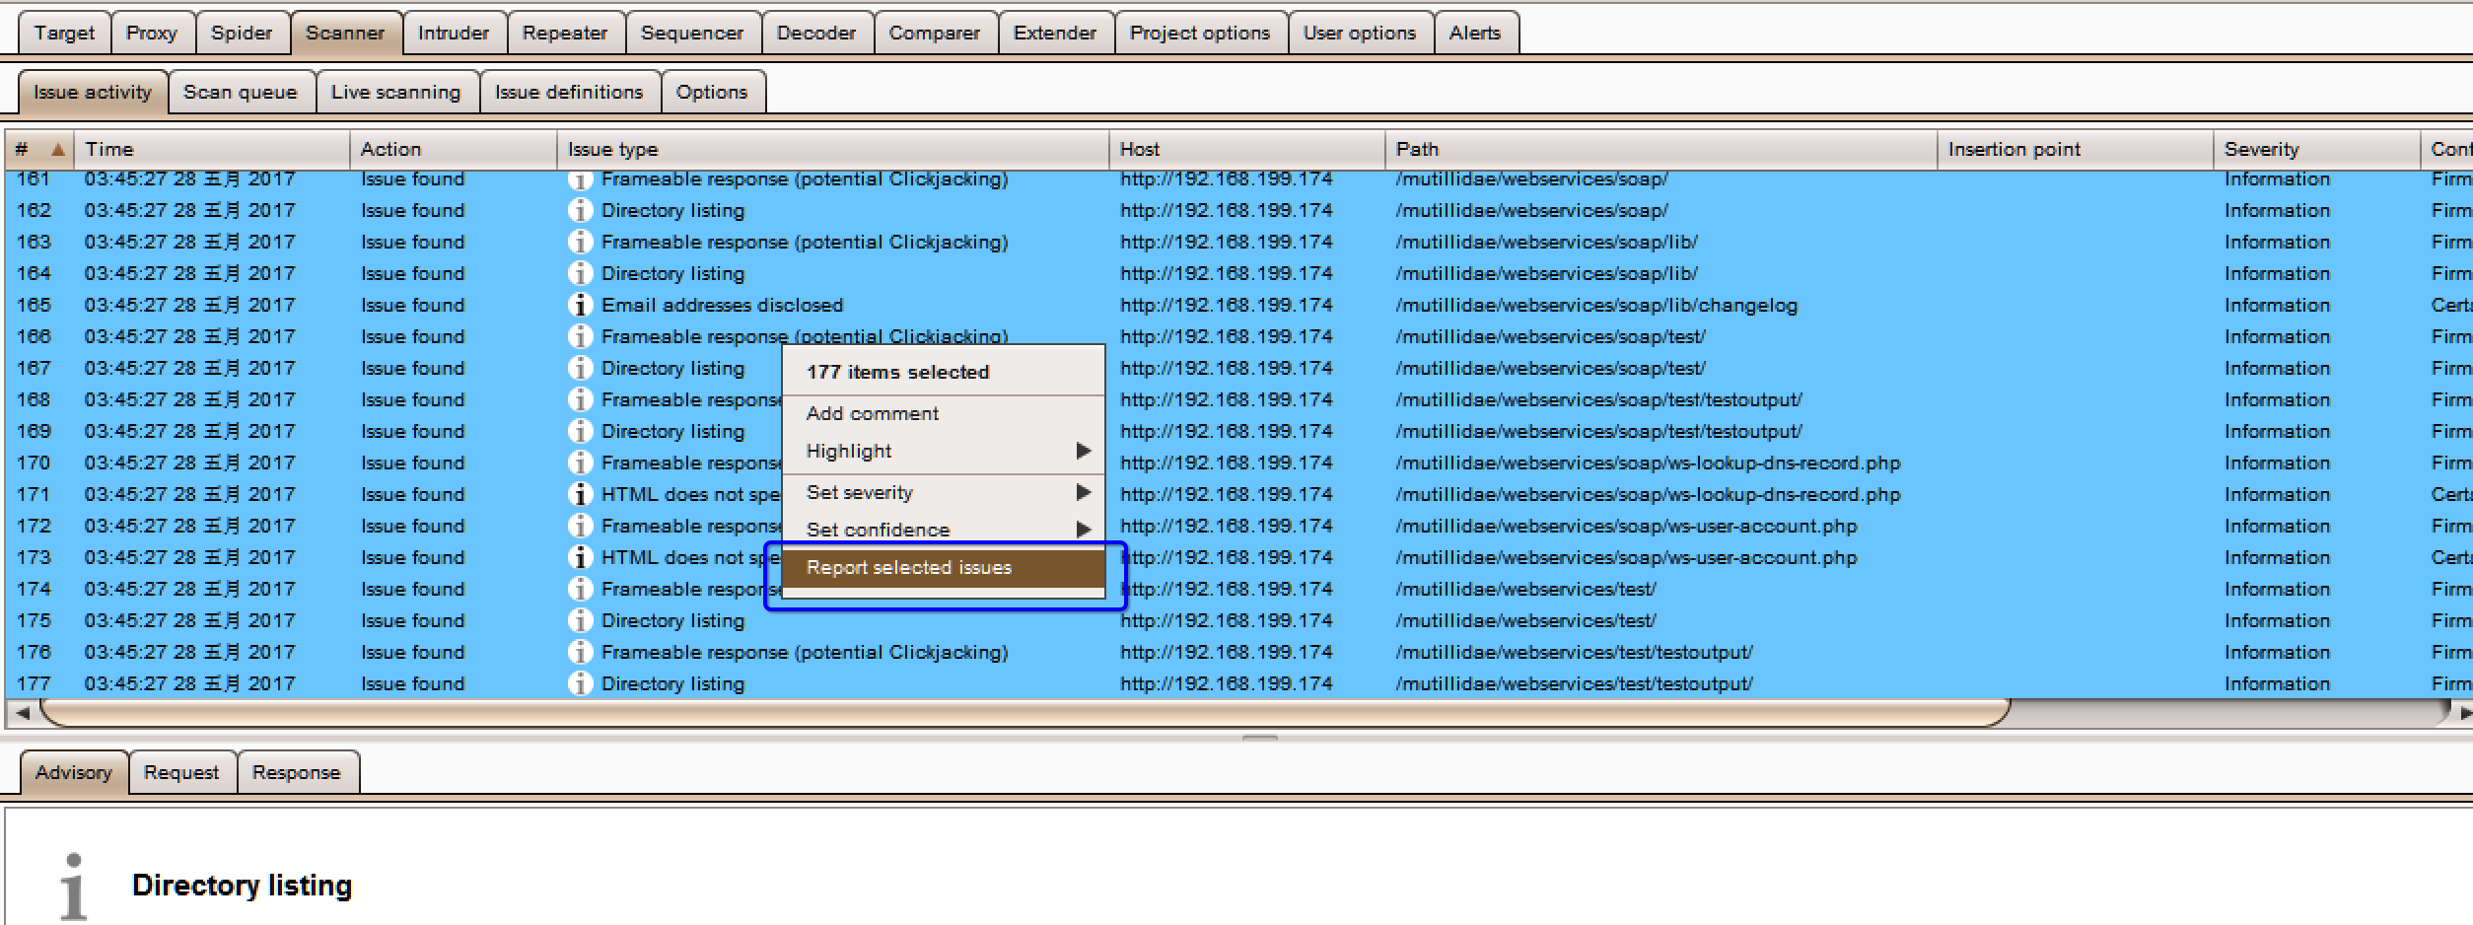Open the Scanner Options sub-tab
This screenshot has width=2473, height=925.
(x=712, y=92)
